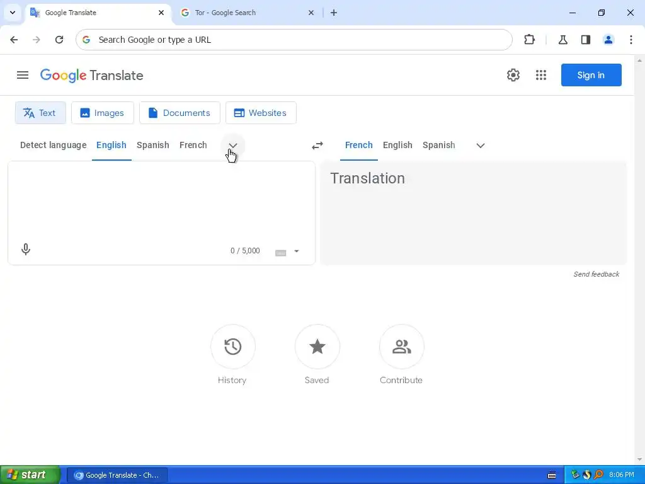Select Spanish as target language
Viewport: 645px width, 484px height.
point(438,145)
